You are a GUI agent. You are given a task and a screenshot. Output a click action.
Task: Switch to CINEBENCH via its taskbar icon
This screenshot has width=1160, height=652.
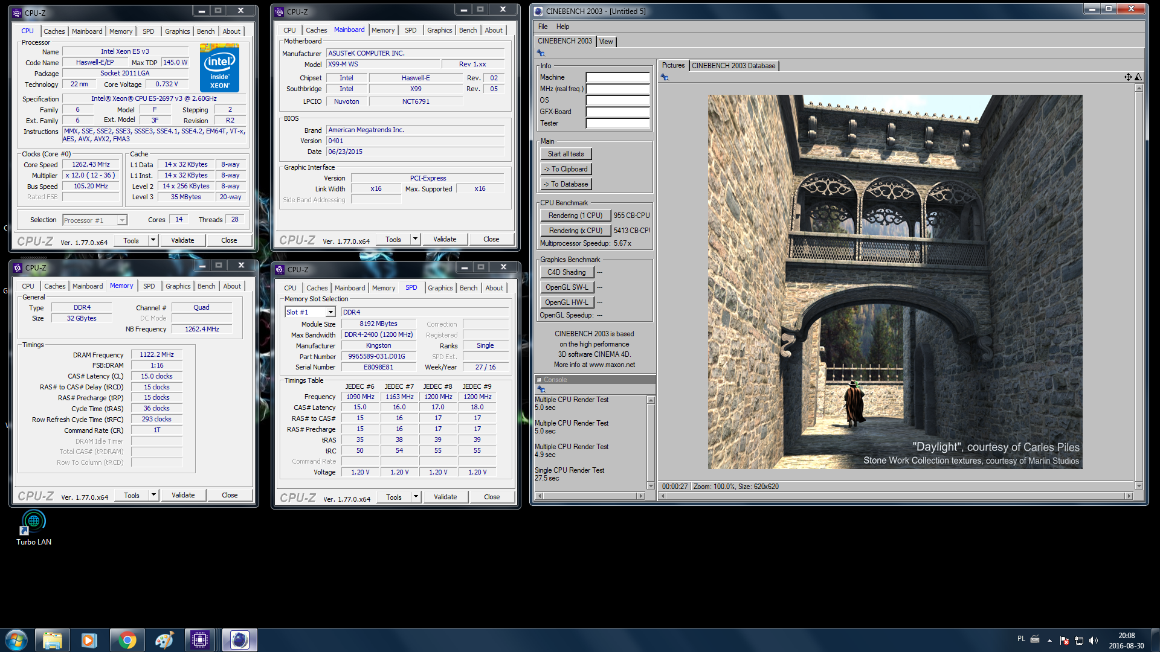(x=239, y=640)
